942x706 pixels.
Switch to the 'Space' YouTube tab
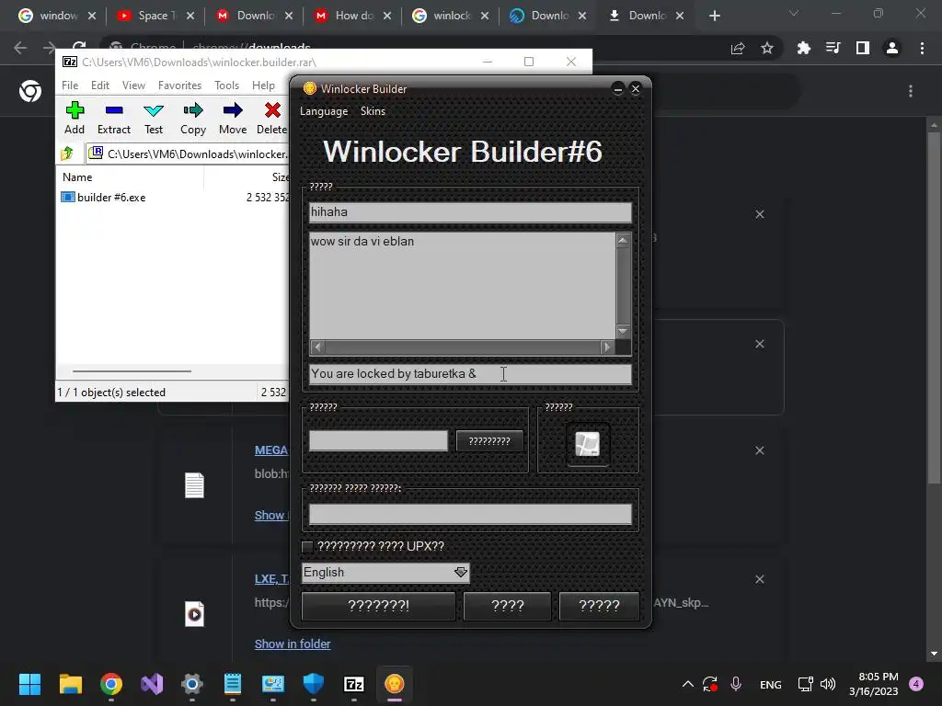pyautogui.click(x=156, y=16)
